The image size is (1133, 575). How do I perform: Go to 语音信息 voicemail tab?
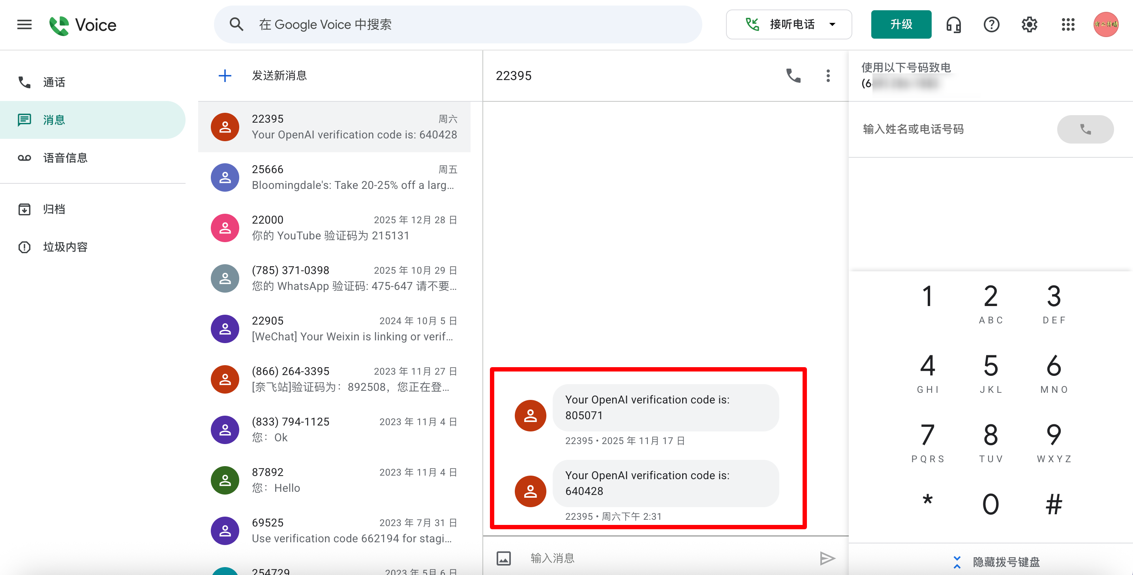pyautogui.click(x=65, y=158)
